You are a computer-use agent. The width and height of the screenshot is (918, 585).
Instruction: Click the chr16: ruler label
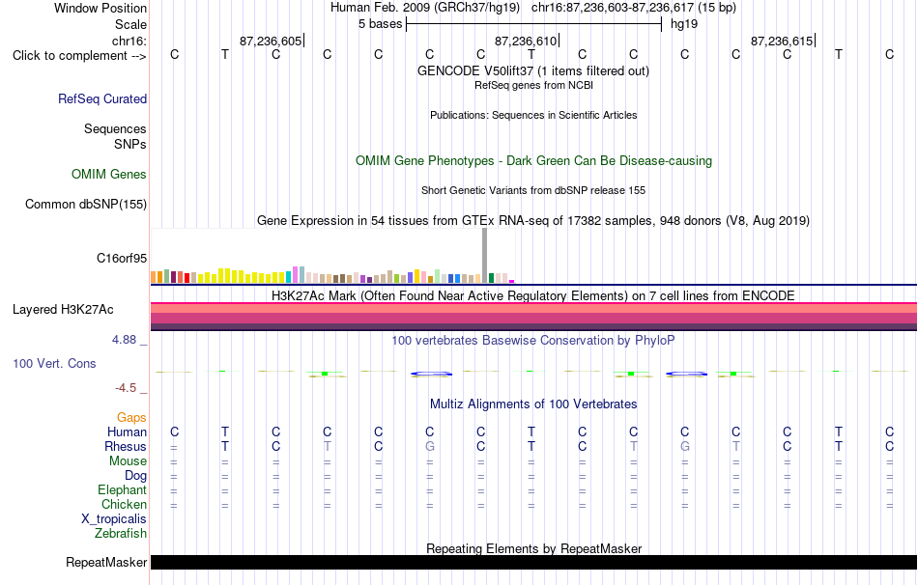pyautogui.click(x=129, y=41)
